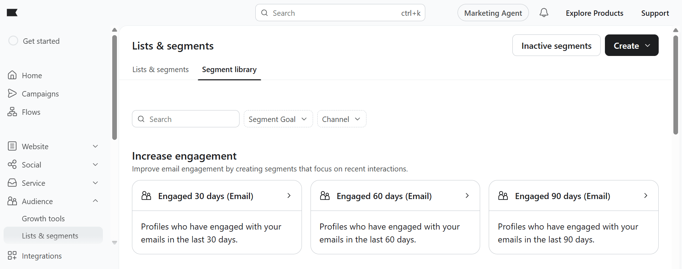Image resolution: width=682 pixels, height=269 pixels.
Task: Open Engaged 30 days (Email) arrow
Action: click(289, 195)
